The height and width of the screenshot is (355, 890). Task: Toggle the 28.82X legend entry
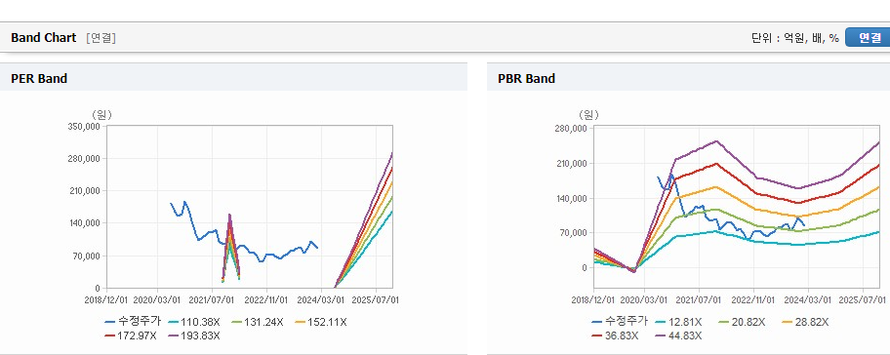(x=805, y=322)
